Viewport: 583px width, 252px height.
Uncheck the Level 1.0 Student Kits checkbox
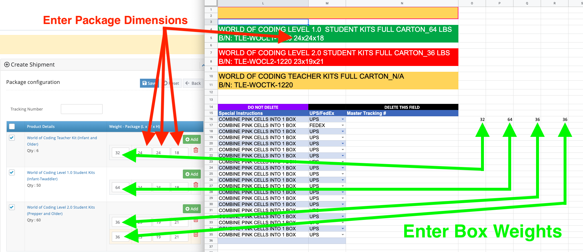12,172
